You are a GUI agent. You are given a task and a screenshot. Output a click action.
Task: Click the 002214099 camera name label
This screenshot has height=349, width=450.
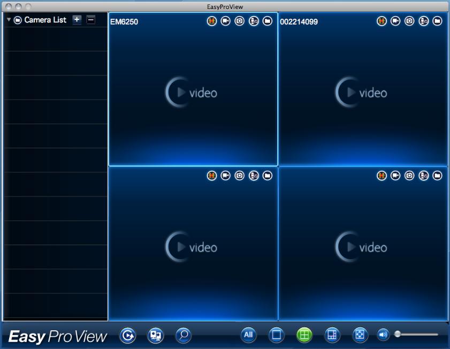point(299,22)
